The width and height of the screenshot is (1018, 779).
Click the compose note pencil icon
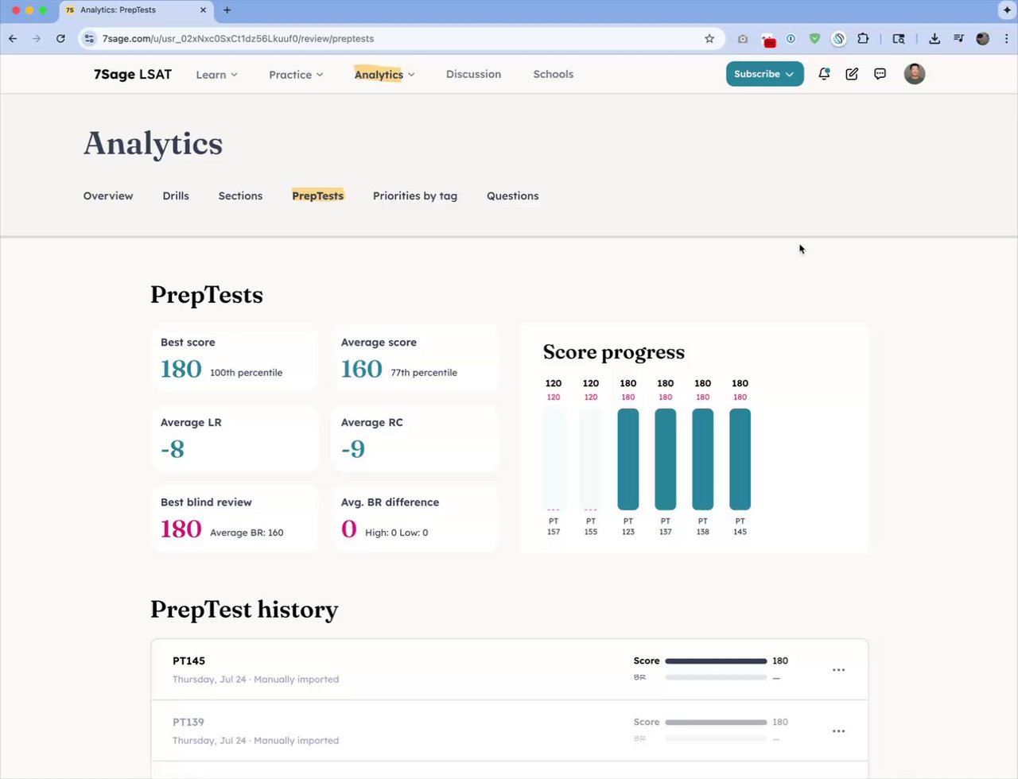(x=852, y=74)
